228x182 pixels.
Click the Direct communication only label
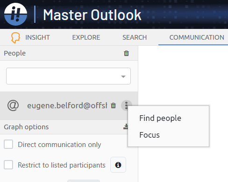(59, 145)
